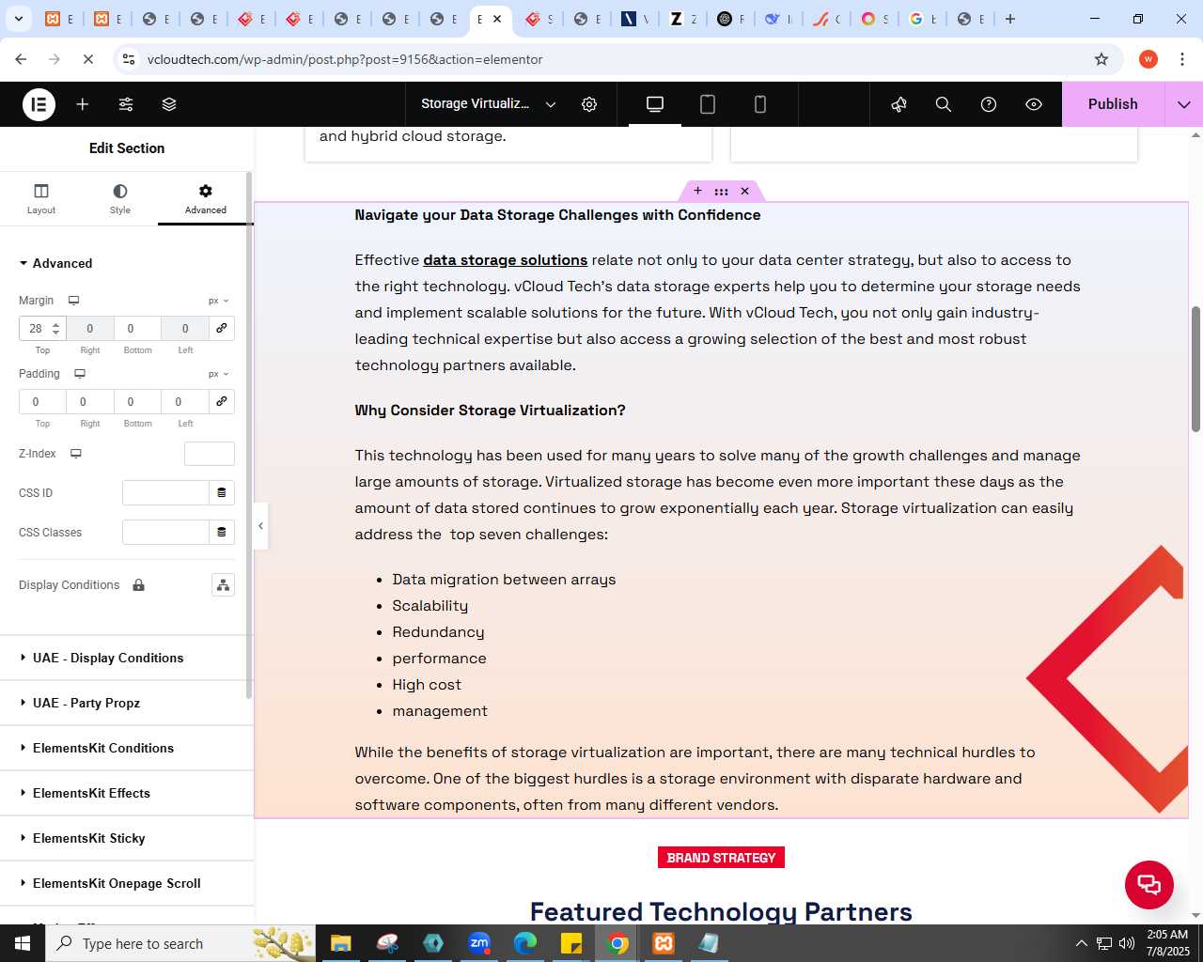The image size is (1203, 962).
Task: Open CSS ID dynamic tags icon
Action: (222, 492)
